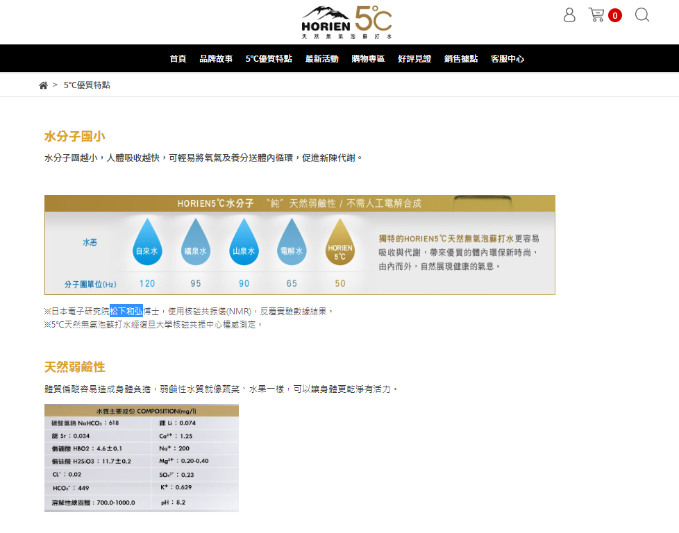Click the 山泉水 water drop
This screenshot has height=533, width=679.
click(244, 242)
